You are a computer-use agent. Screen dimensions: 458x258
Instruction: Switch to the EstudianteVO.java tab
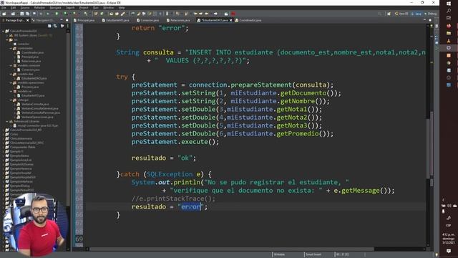(116, 20)
